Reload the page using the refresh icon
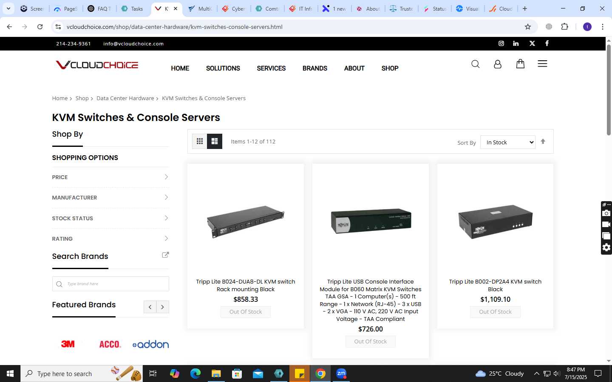Viewport: 612px width, 382px height. pos(40,27)
